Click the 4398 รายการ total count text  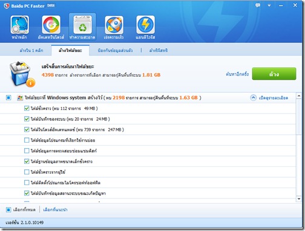(54, 75)
